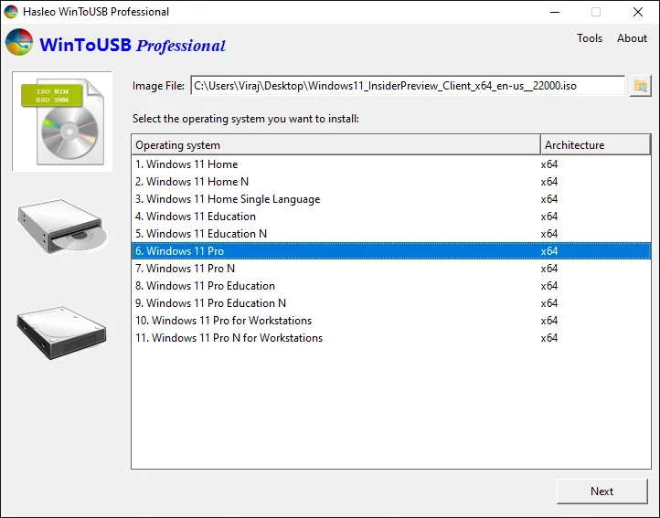Select 2. Windows 11 Home N
Image resolution: width=660 pixels, height=518 pixels.
(x=391, y=182)
